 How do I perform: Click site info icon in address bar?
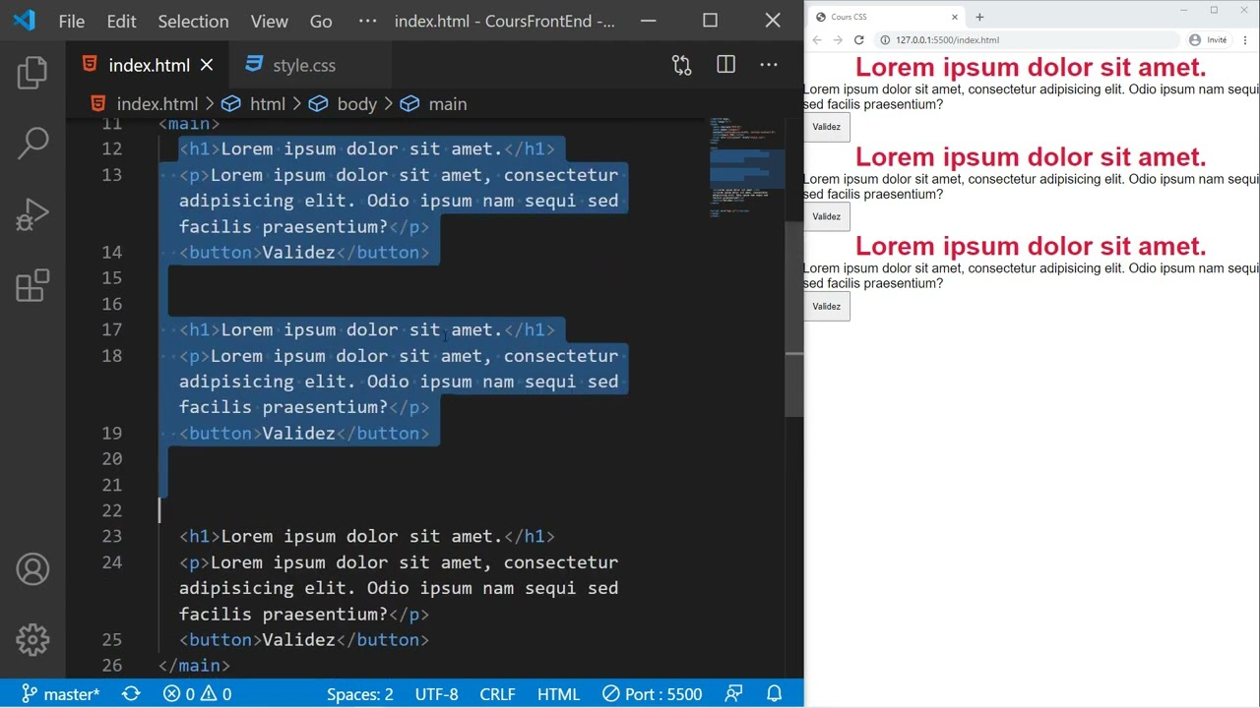click(x=884, y=40)
